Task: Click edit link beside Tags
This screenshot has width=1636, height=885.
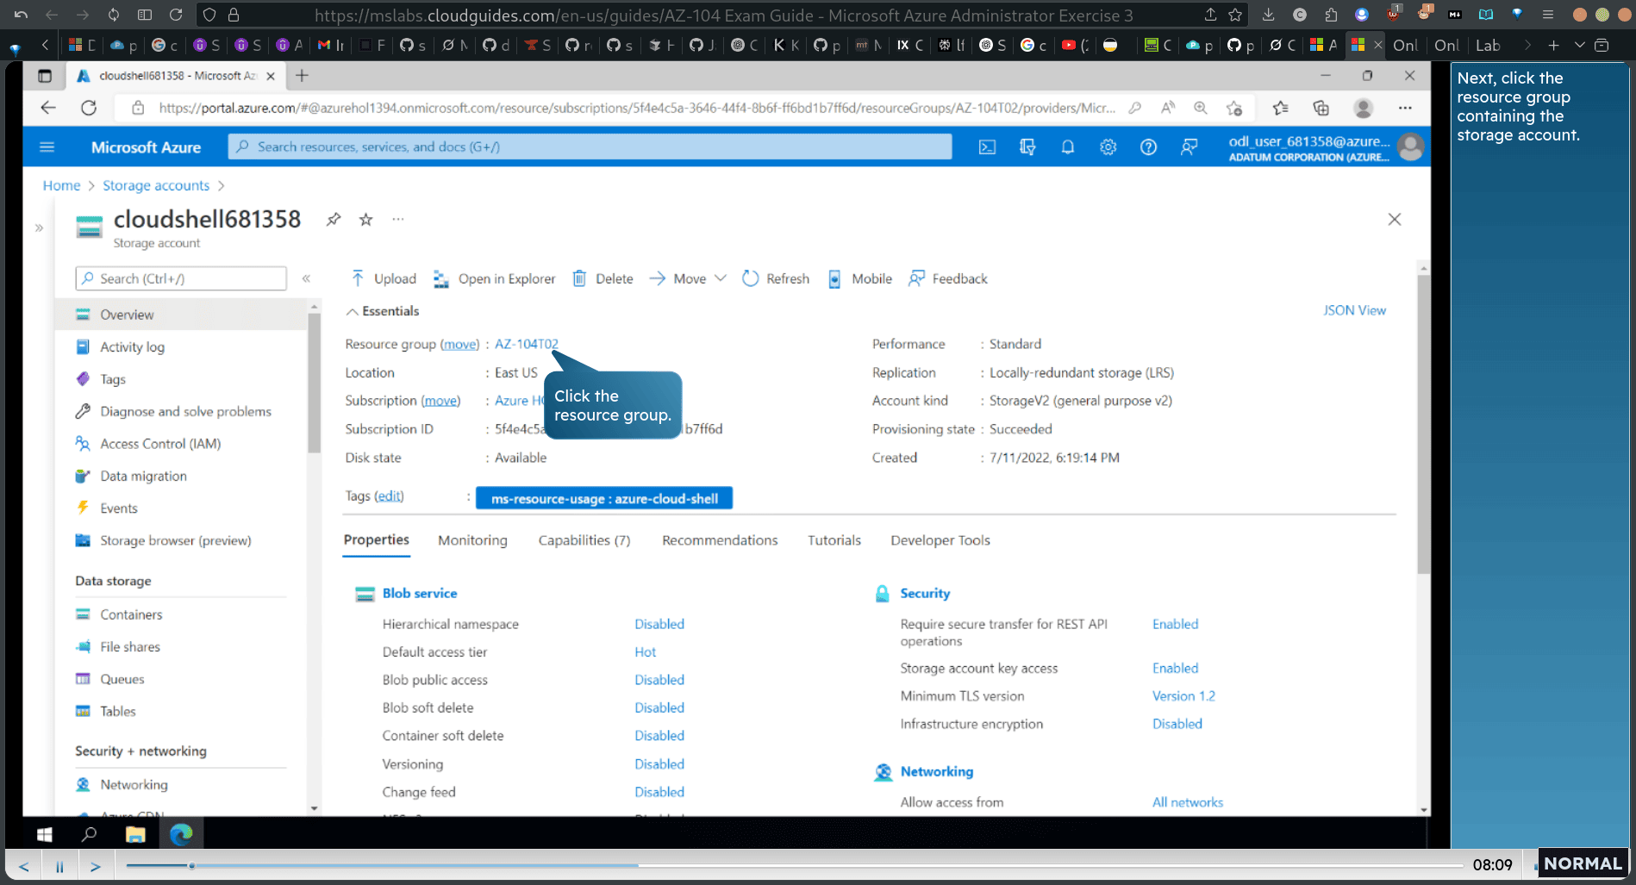Action: [389, 496]
